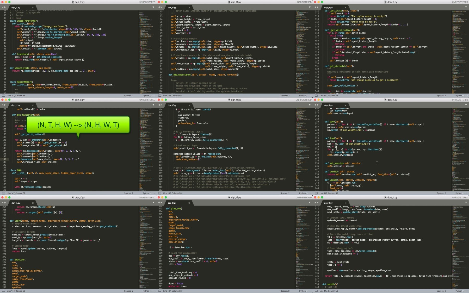Click the green (N, T, H, W) annotation callout
The width and height of the screenshot is (469, 293).
pos(78,125)
